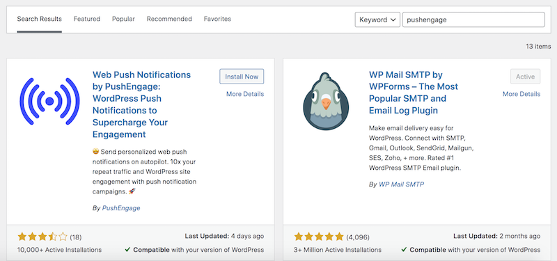
Task: Click the PushEngage star rating
Action: pyautogui.click(x=42, y=237)
